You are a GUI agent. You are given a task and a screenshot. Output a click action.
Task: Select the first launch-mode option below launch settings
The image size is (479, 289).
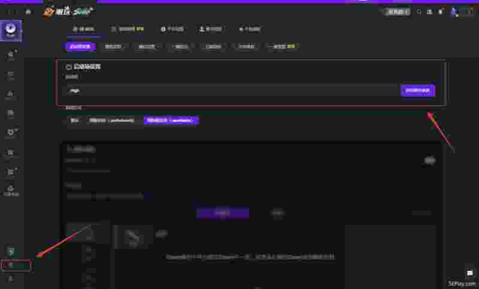tap(74, 120)
